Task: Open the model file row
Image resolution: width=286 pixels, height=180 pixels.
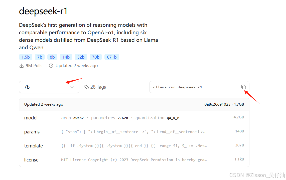Action: pyautogui.click(x=134, y=118)
